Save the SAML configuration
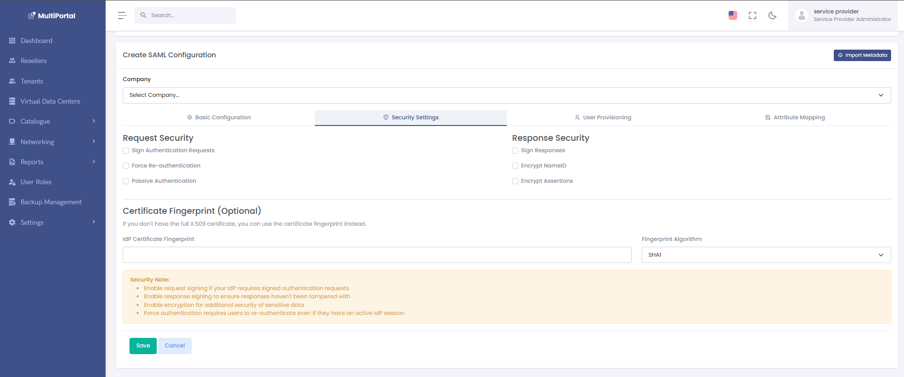This screenshot has width=904, height=377. (x=143, y=346)
